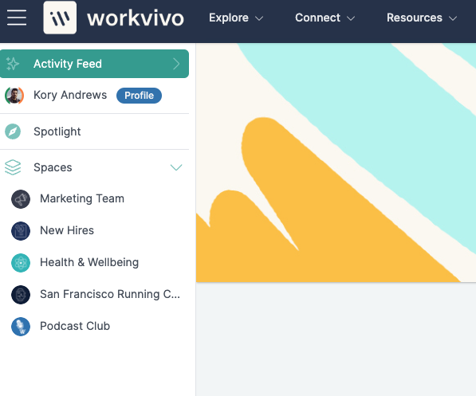Click the Podcast Club microphone icon
This screenshot has height=396, width=476.
[21, 327]
